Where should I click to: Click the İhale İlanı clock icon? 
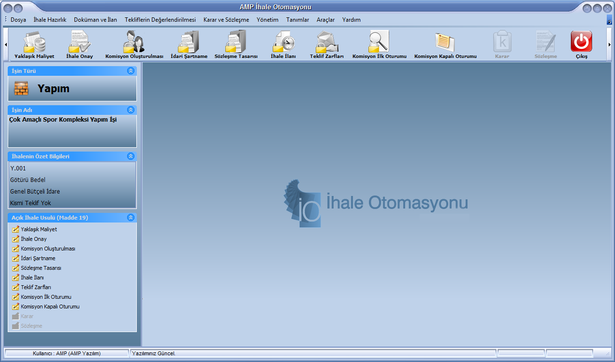(x=283, y=42)
